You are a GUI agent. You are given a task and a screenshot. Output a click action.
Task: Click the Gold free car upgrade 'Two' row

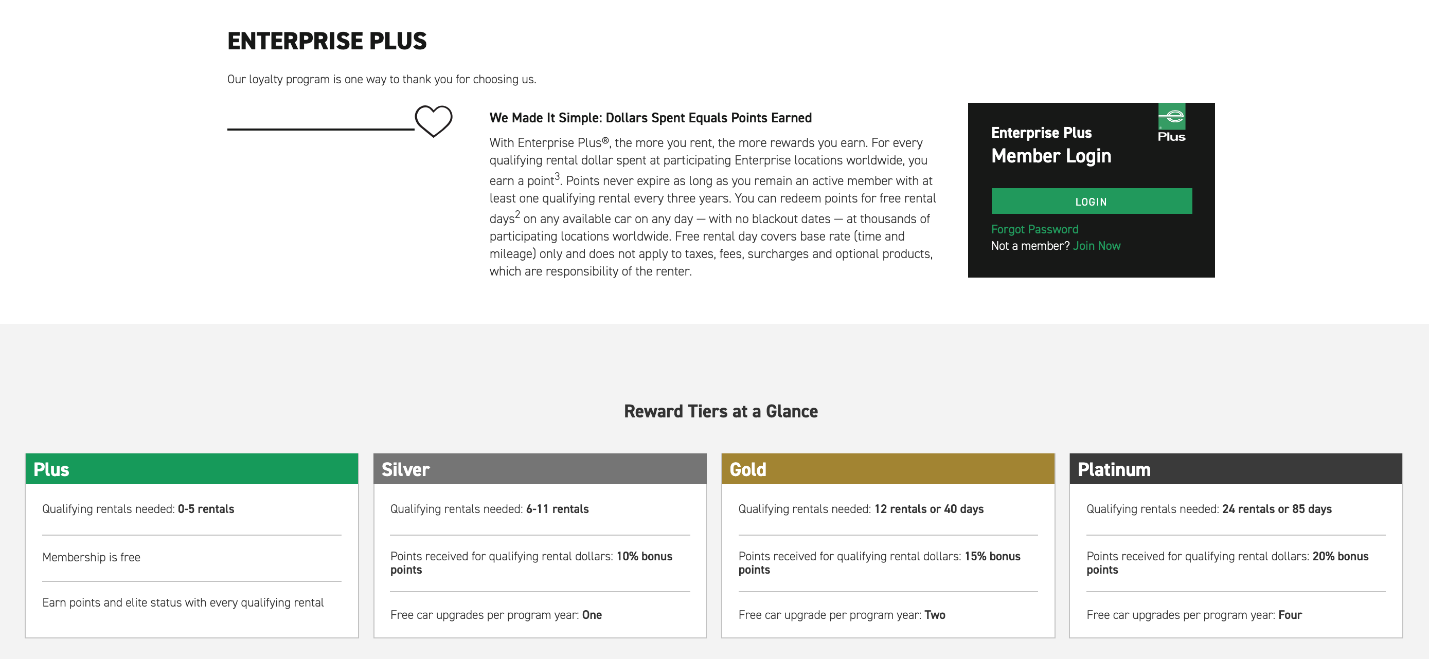coord(887,615)
